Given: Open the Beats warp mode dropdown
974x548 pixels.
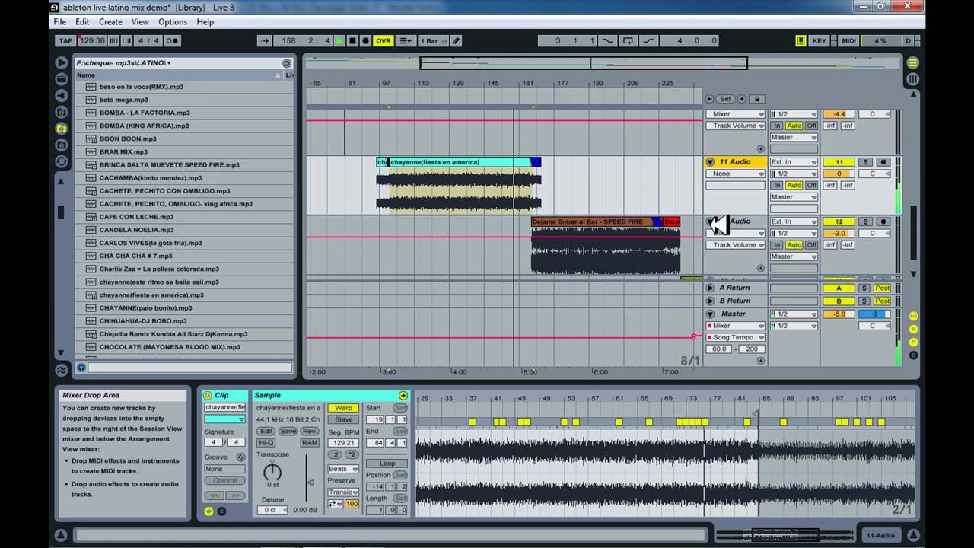Looking at the screenshot, I should (343, 469).
